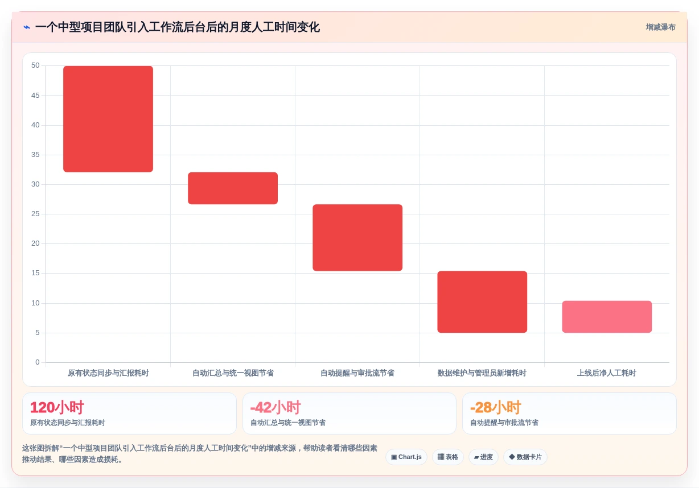This screenshot has width=699, height=488.
Task: Click the Chart.js tag chip
Action: pyautogui.click(x=406, y=457)
